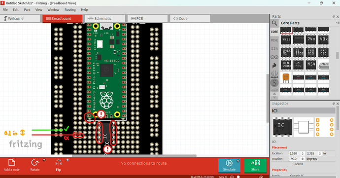Select the MHz crystal part

click(x=324, y=65)
